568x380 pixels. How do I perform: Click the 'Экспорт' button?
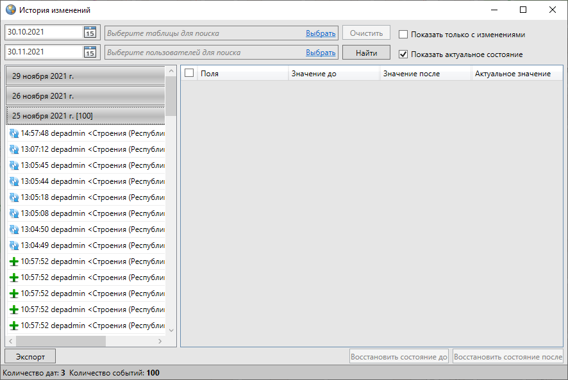point(30,356)
